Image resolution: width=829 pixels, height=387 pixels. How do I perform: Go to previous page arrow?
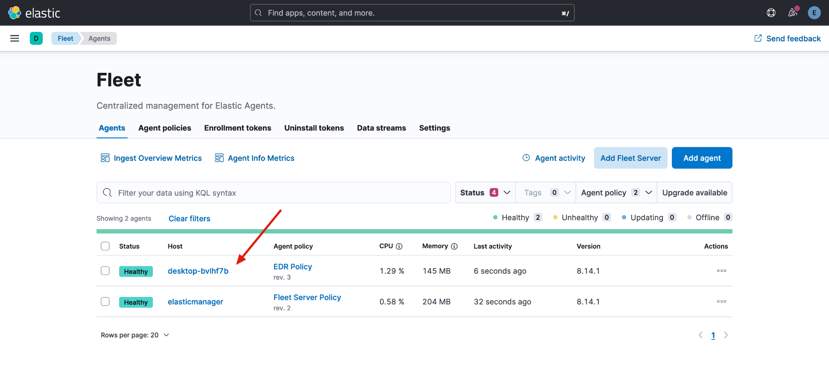(x=701, y=335)
